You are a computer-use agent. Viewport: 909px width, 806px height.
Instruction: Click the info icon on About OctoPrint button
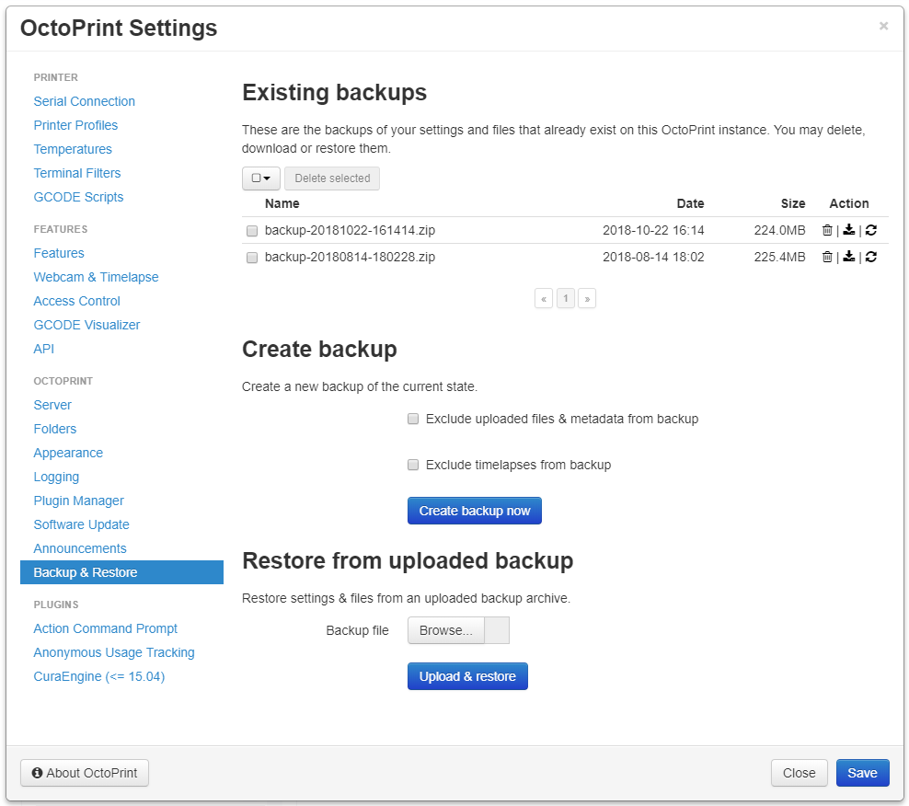point(36,773)
